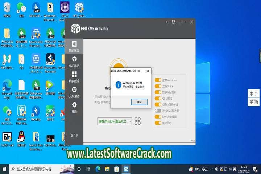The width and height of the screenshot is (261, 174).
Task: Open File Explorer from the taskbar
Action: coord(107,169)
